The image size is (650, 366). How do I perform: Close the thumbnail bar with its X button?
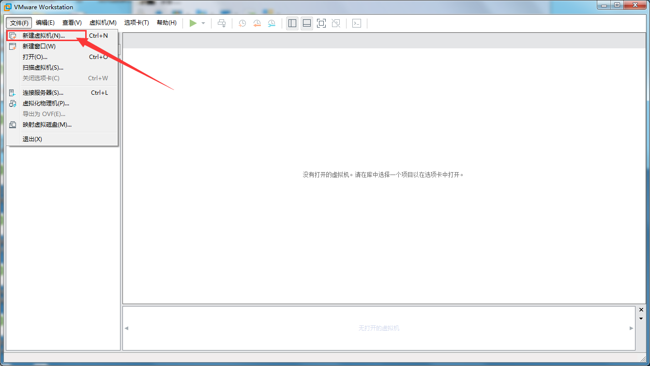(641, 309)
